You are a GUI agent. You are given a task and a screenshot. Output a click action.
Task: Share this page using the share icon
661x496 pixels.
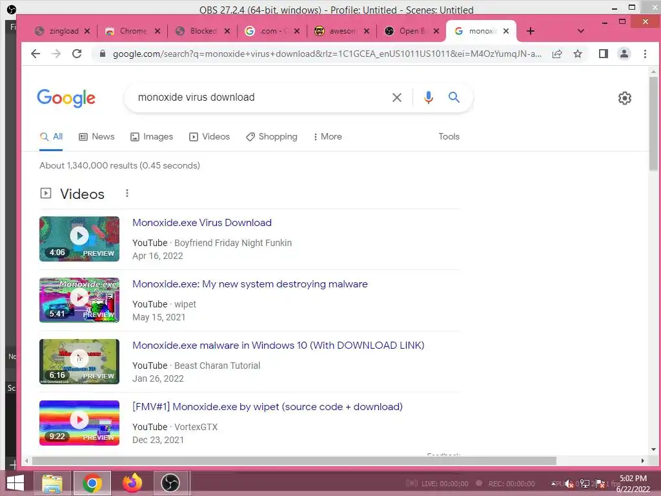(557, 54)
